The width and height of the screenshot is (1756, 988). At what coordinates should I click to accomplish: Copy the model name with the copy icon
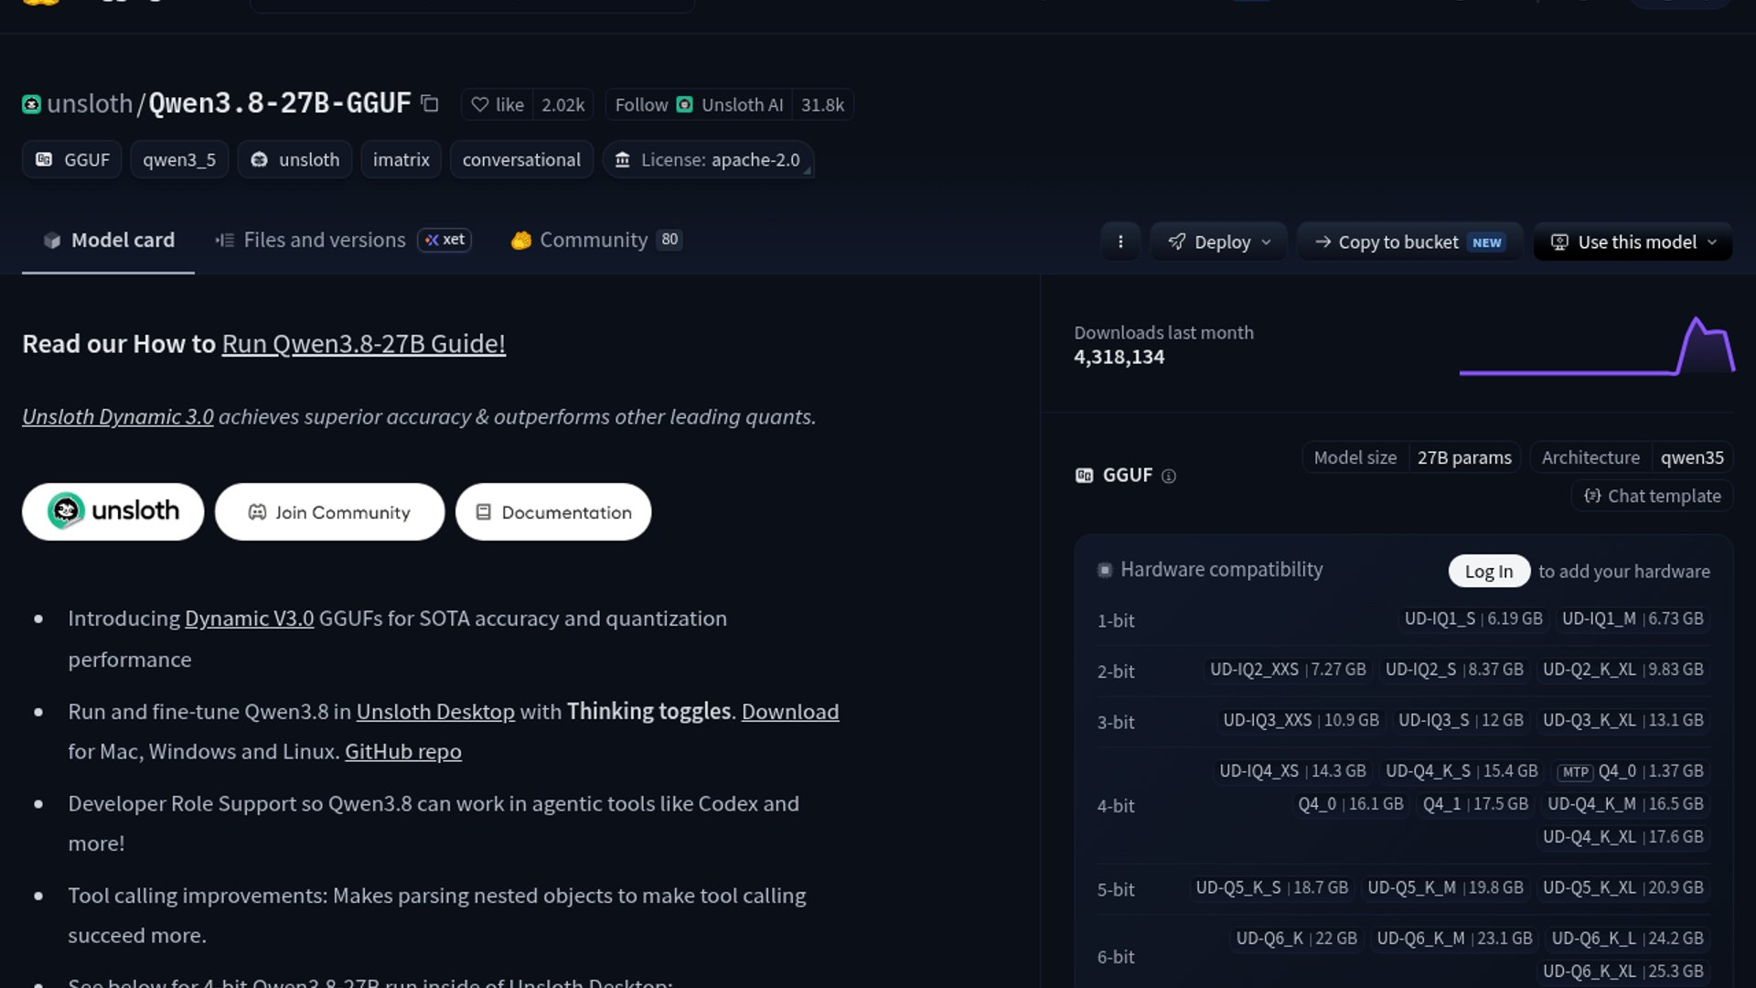tap(430, 104)
